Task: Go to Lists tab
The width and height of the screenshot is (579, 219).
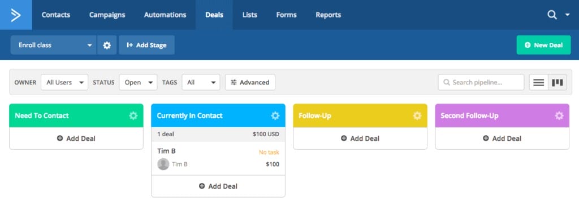Action: (x=249, y=15)
